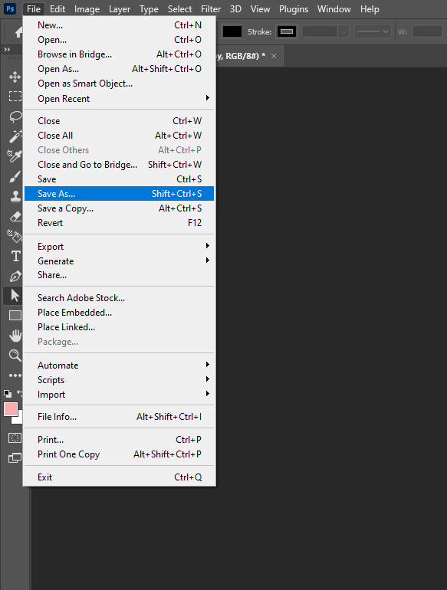Reset default foreground and background colors
The image size is (447, 590).
(x=8, y=394)
